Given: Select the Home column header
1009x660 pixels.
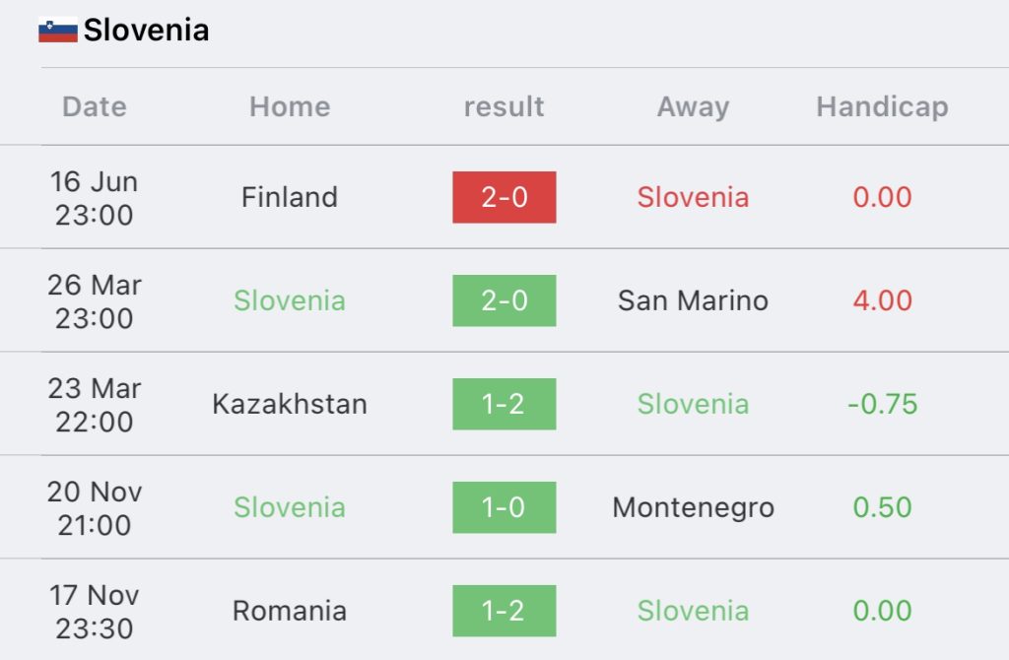Looking at the screenshot, I should coord(290,106).
